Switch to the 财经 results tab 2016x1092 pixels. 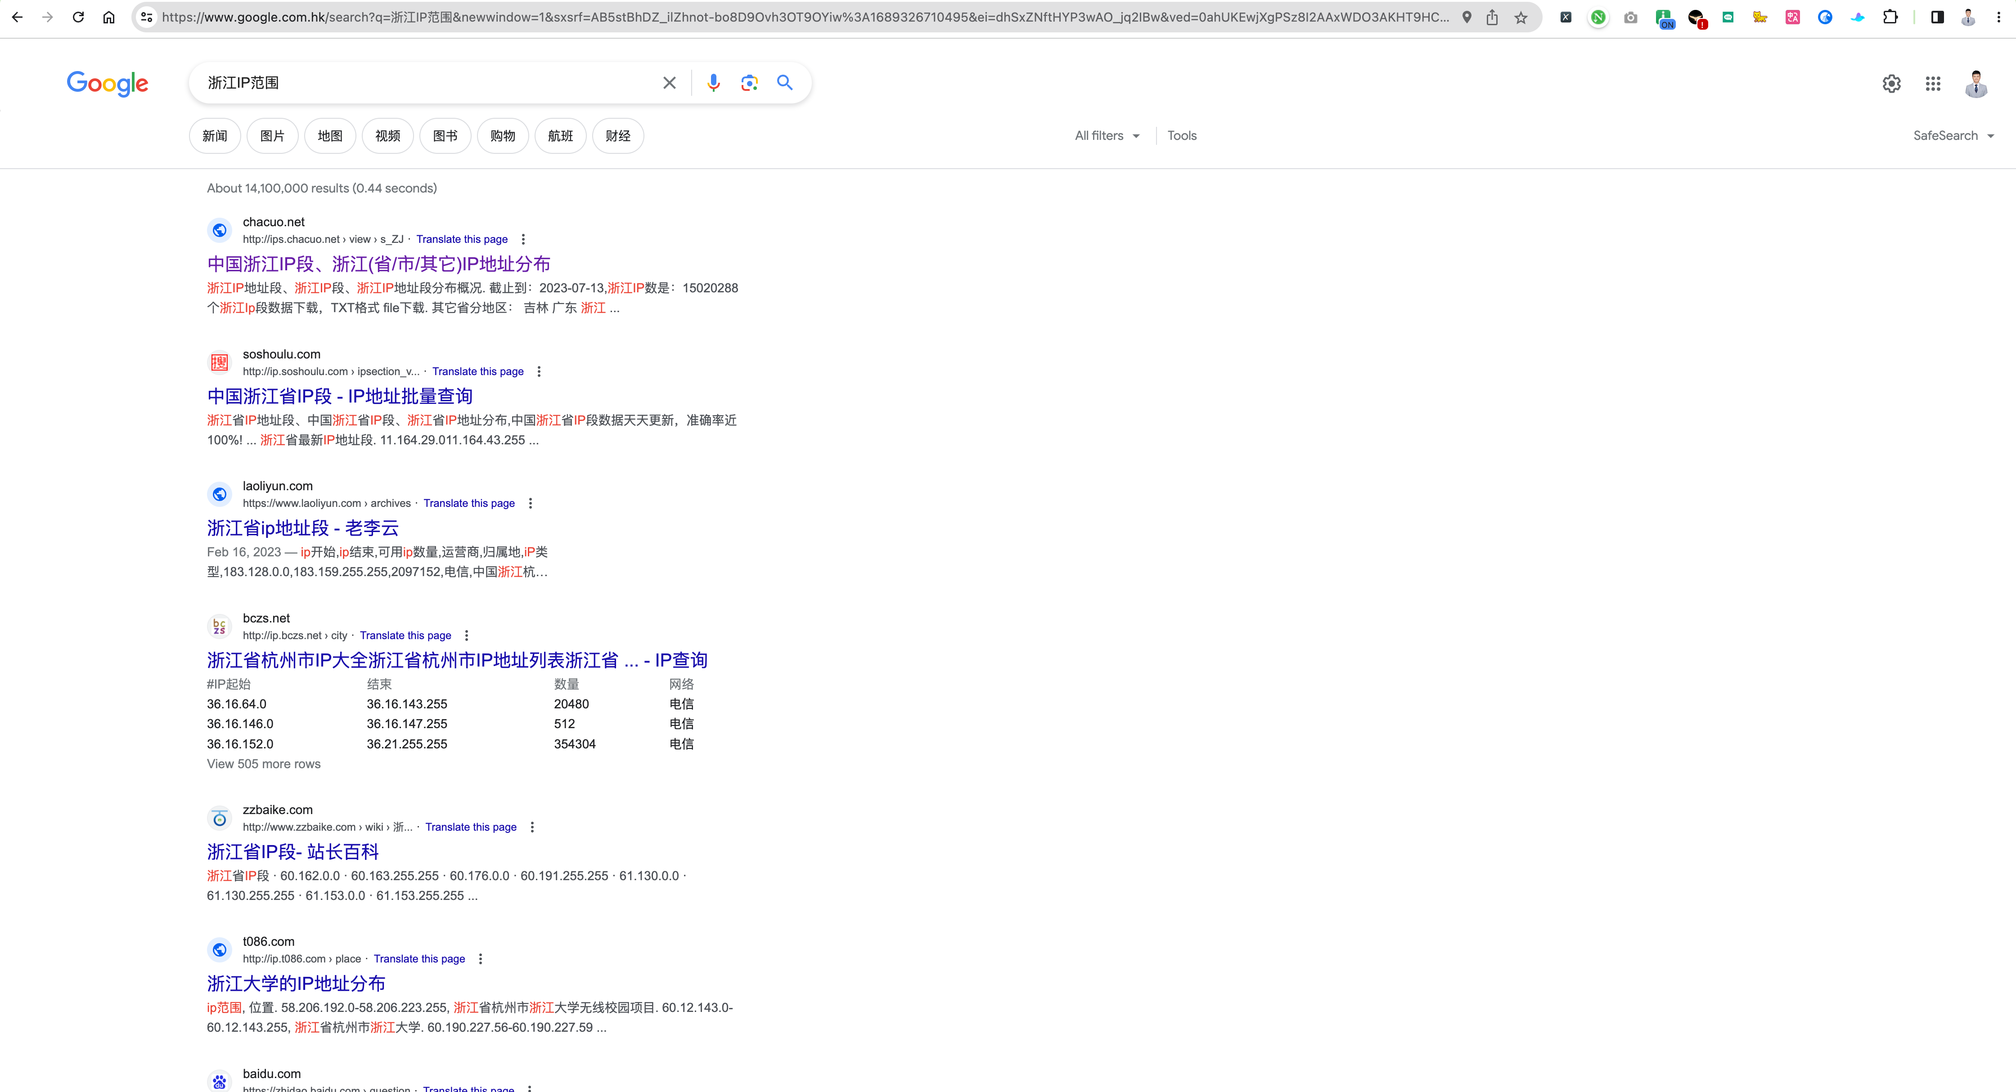point(618,136)
